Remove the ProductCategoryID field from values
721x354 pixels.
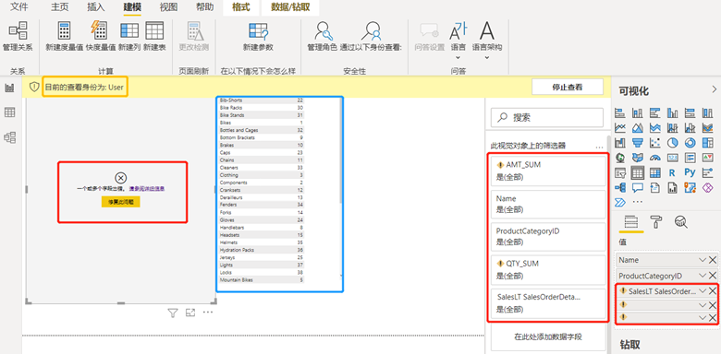(x=713, y=276)
